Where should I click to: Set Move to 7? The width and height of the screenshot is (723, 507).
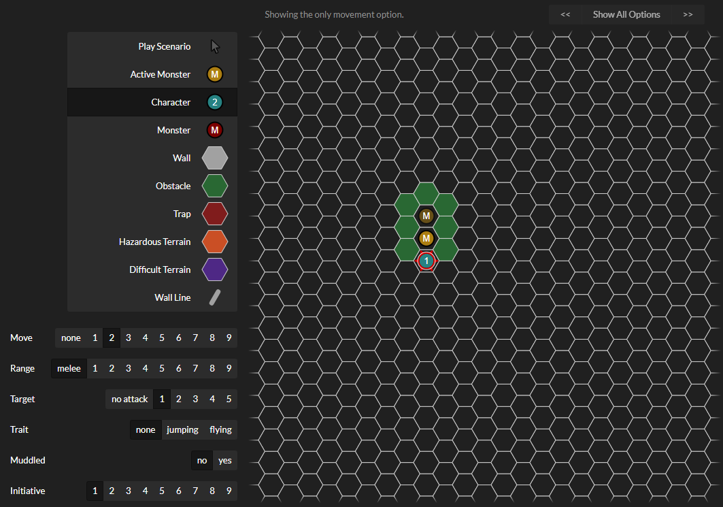pyautogui.click(x=195, y=338)
